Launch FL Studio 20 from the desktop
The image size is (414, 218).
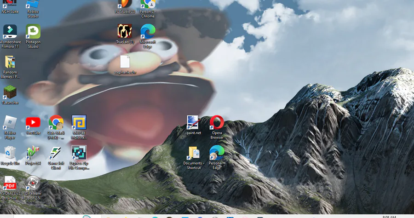tap(125, 7)
